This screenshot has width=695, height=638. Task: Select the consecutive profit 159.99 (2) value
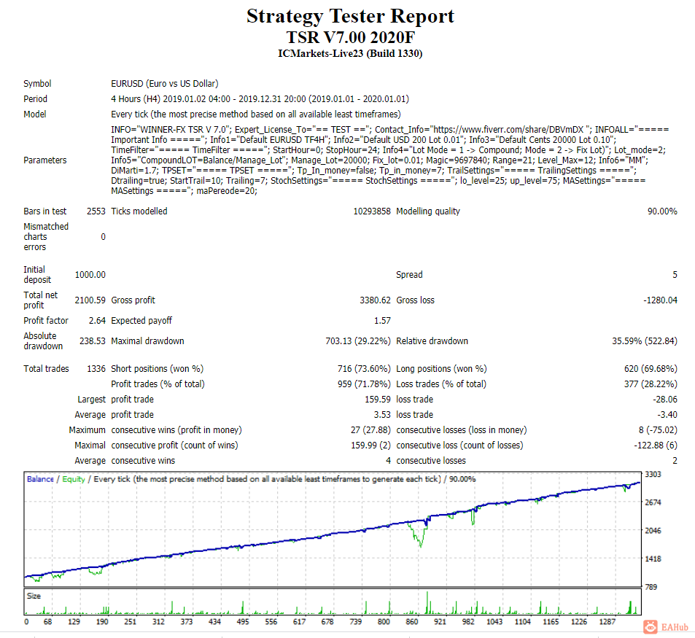click(x=371, y=446)
